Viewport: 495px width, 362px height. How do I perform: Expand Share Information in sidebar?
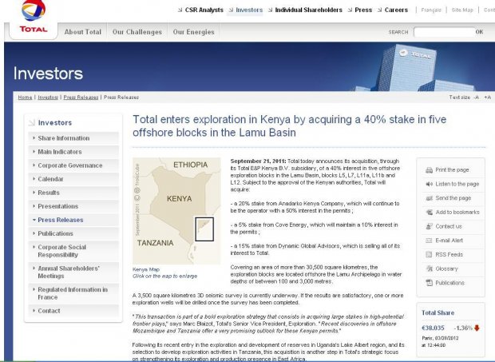point(73,138)
